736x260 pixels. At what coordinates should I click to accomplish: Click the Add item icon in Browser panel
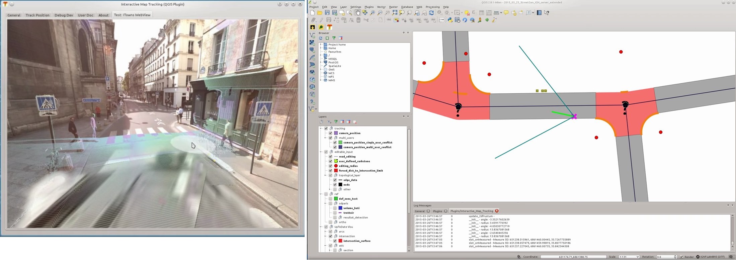coord(327,38)
